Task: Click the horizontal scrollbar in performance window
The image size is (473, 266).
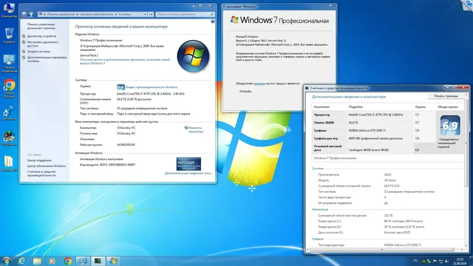Action: pyautogui.click(x=382, y=249)
